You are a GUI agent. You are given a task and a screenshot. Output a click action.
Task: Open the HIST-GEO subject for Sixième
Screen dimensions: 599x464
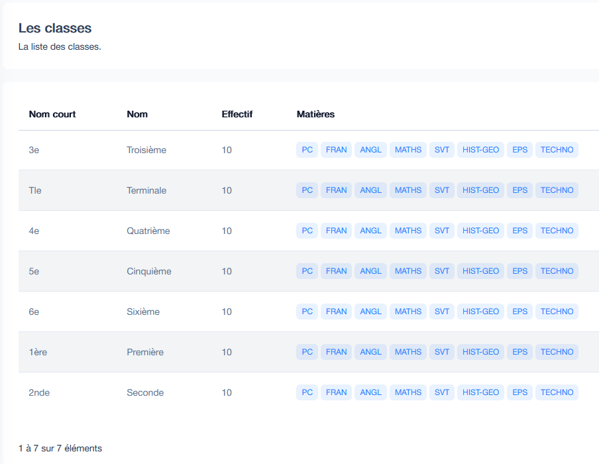point(480,312)
